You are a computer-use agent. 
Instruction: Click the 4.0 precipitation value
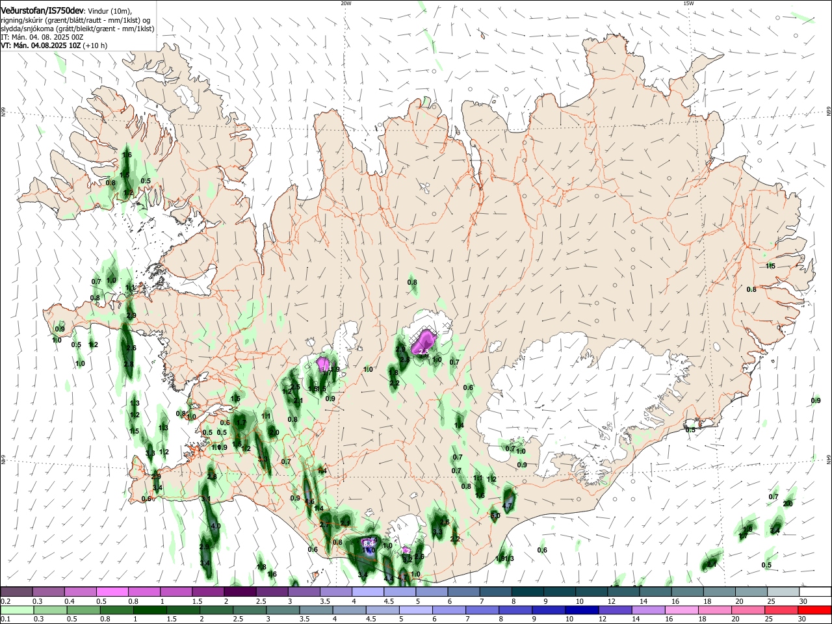click(x=216, y=526)
